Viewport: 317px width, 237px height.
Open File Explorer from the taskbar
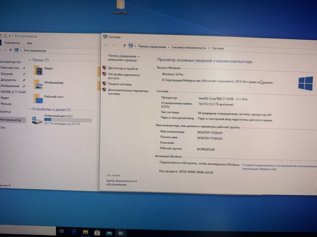pyautogui.click(x=86, y=232)
